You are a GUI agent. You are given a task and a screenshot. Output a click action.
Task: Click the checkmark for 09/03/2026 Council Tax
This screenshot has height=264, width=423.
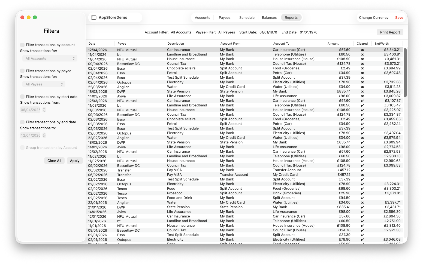click(x=362, y=115)
